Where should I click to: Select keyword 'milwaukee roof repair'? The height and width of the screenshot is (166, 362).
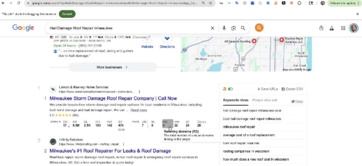239,127
